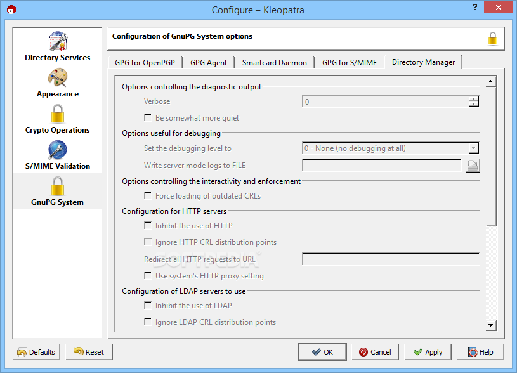Image resolution: width=517 pixels, height=373 pixels.
Task: Click the padlock icon in the header
Action: (x=493, y=39)
